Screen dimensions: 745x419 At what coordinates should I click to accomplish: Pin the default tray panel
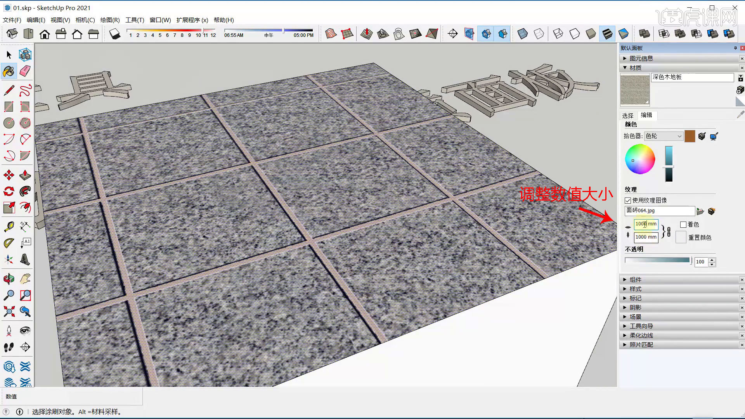(x=735, y=48)
